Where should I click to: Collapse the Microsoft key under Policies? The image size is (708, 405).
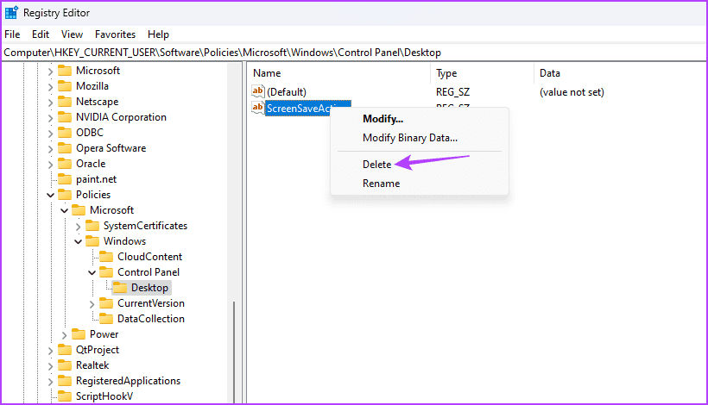point(65,210)
